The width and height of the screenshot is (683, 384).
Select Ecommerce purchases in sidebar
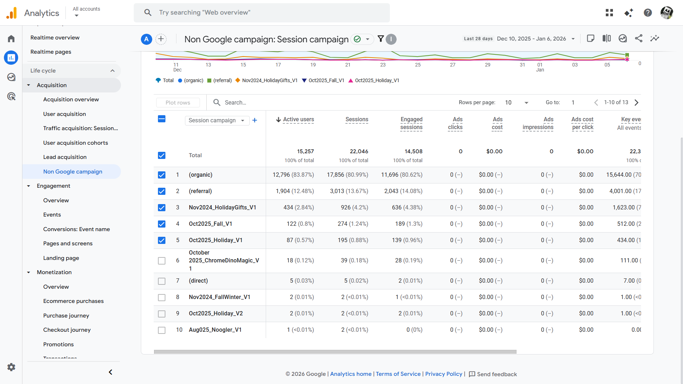tap(73, 301)
